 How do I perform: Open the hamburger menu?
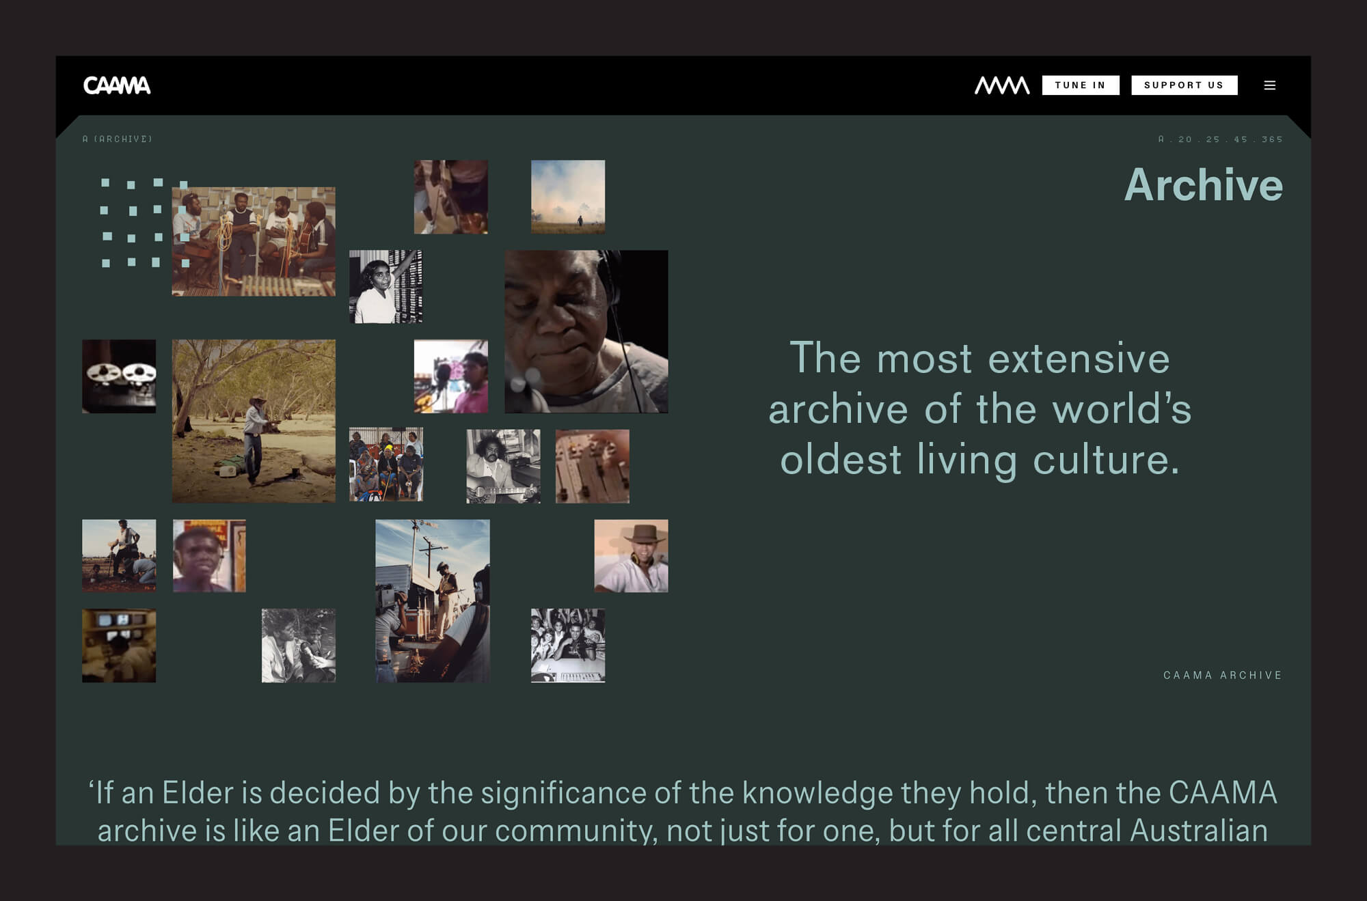coord(1270,85)
